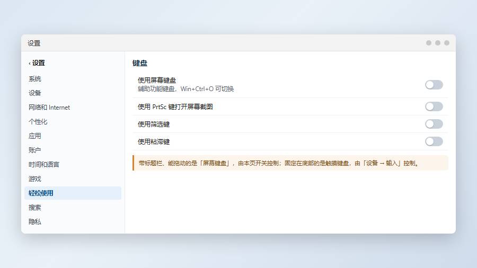Switch on 使用粘滞键
Screen dimensions: 477x268
[x=434, y=141]
